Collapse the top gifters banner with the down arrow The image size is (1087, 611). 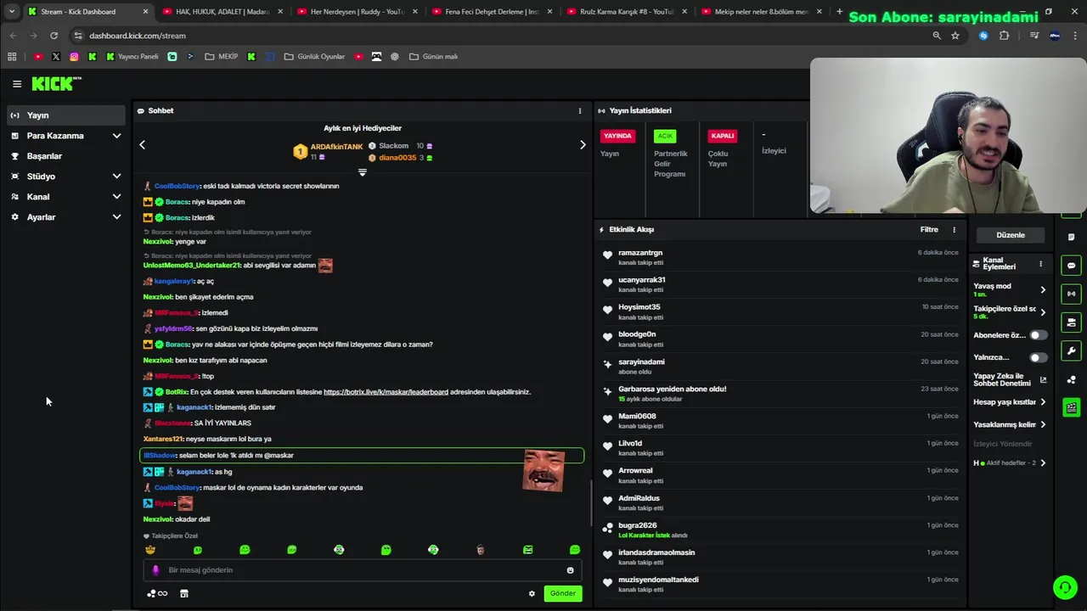(363, 172)
